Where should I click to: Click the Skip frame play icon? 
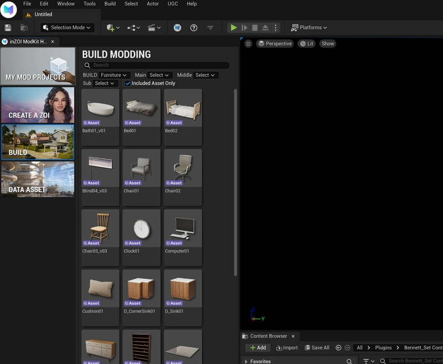(244, 28)
